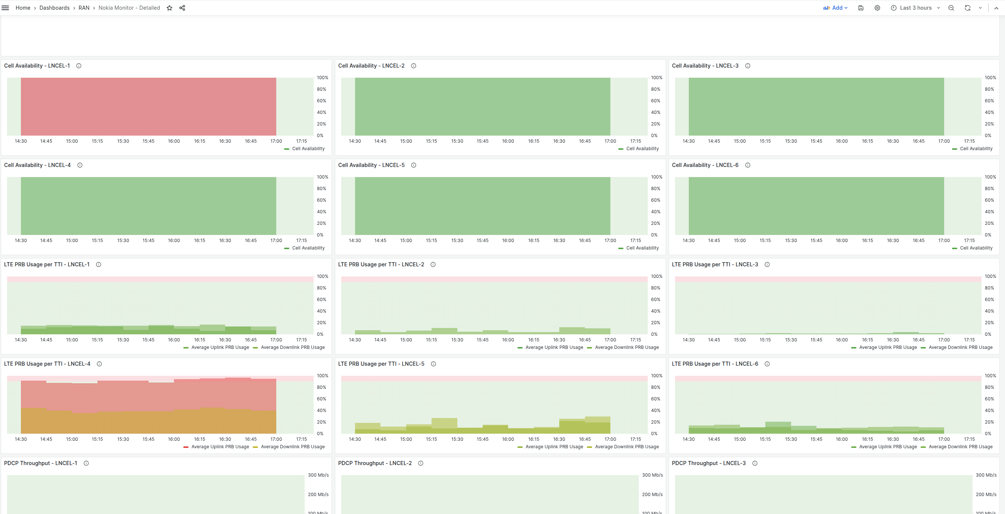Show info for Cell Availability LNCEL-3
Image resolution: width=1005 pixels, height=514 pixels.
(x=747, y=66)
